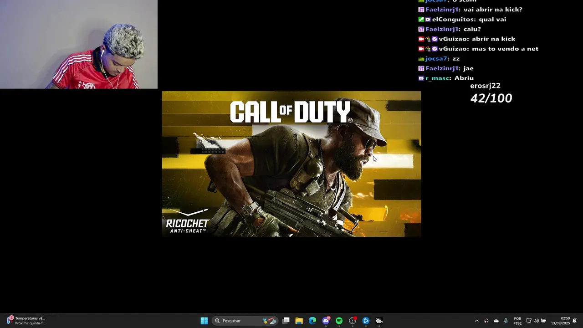Open Task View from the taskbar
The image size is (583, 328).
[286, 321]
